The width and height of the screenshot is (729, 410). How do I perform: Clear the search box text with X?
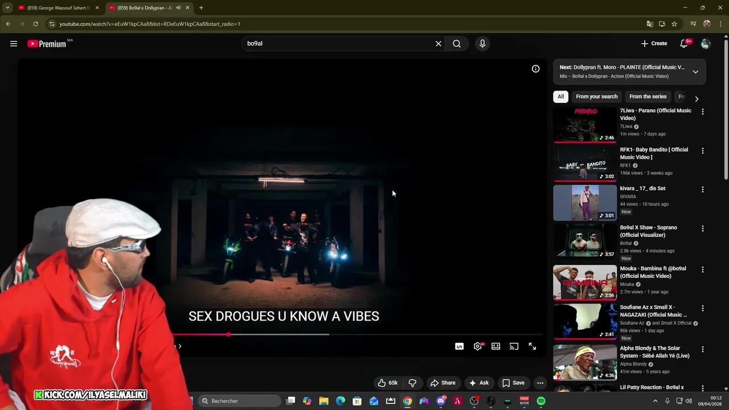click(x=439, y=43)
